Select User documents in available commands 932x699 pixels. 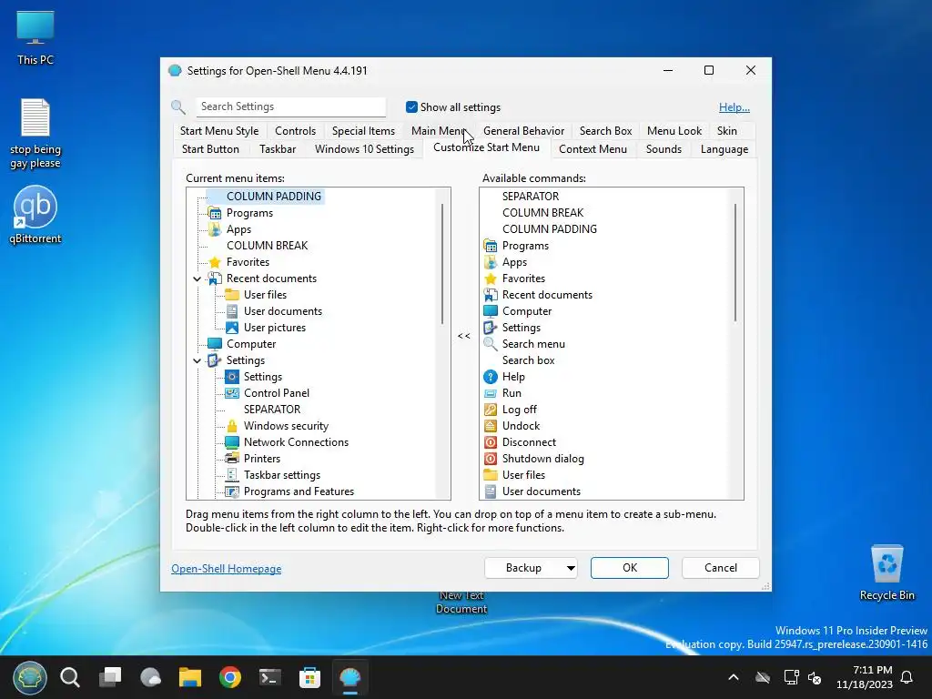[x=542, y=491]
